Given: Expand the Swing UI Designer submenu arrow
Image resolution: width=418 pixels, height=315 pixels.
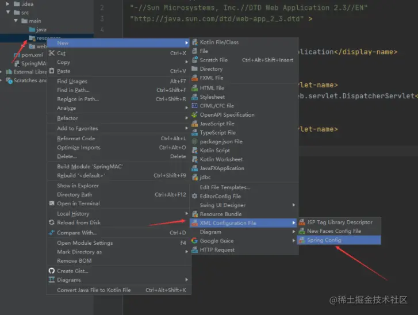Looking at the screenshot, I should pos(294,205).
